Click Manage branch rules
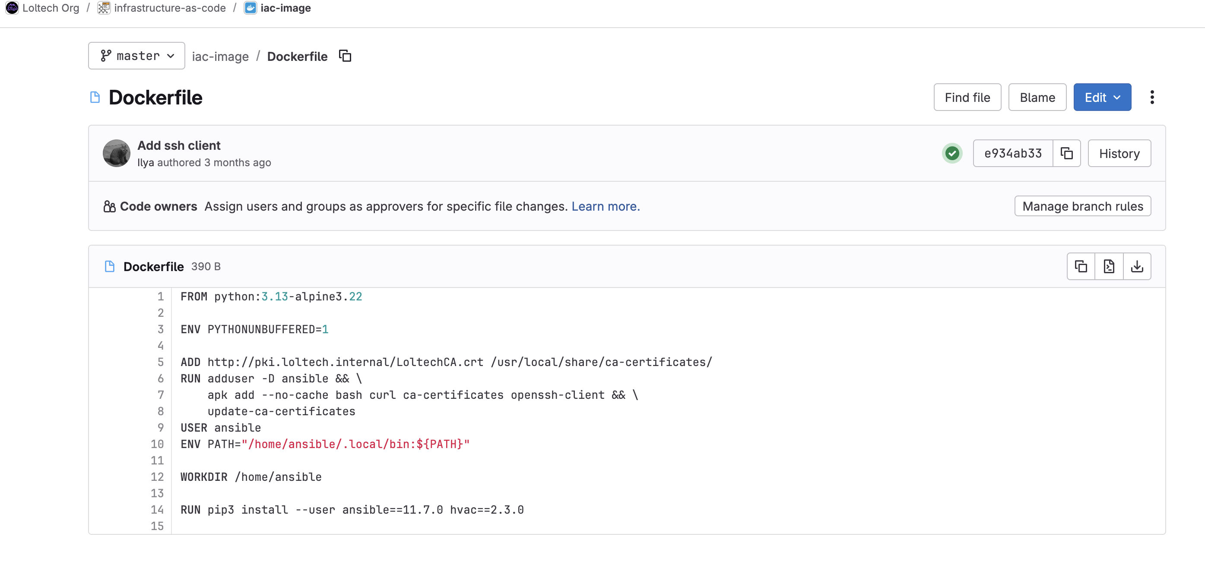The image size is (1205, 562). coord(1082,206)
